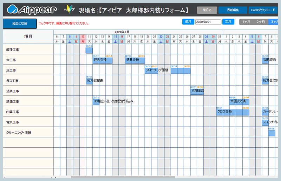Viewport: 281px width, 181px height.
Task: Click the クロス交換 task bar
Action: click(233, 113)
